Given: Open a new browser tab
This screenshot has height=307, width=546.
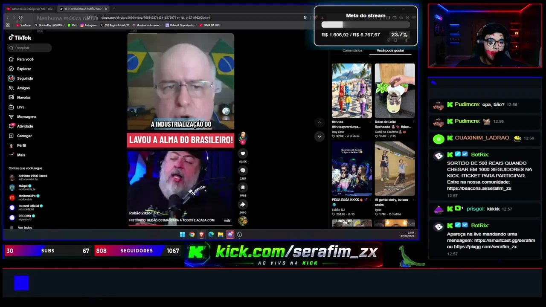Looking at the screenshot, I should point(114,9).
